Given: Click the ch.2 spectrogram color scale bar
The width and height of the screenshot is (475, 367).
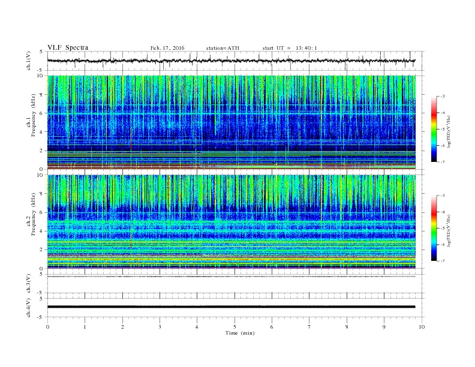Looking at the screenshot, I should coord(434,228).
